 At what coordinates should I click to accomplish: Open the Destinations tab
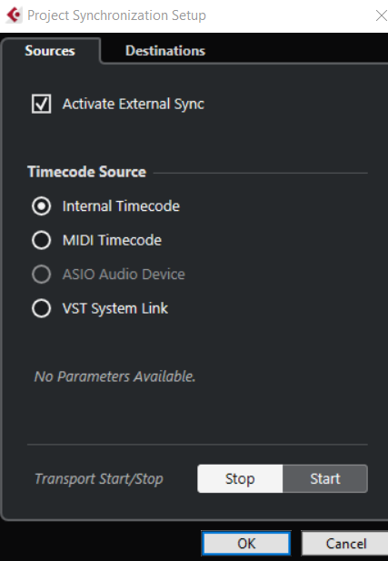165,51
